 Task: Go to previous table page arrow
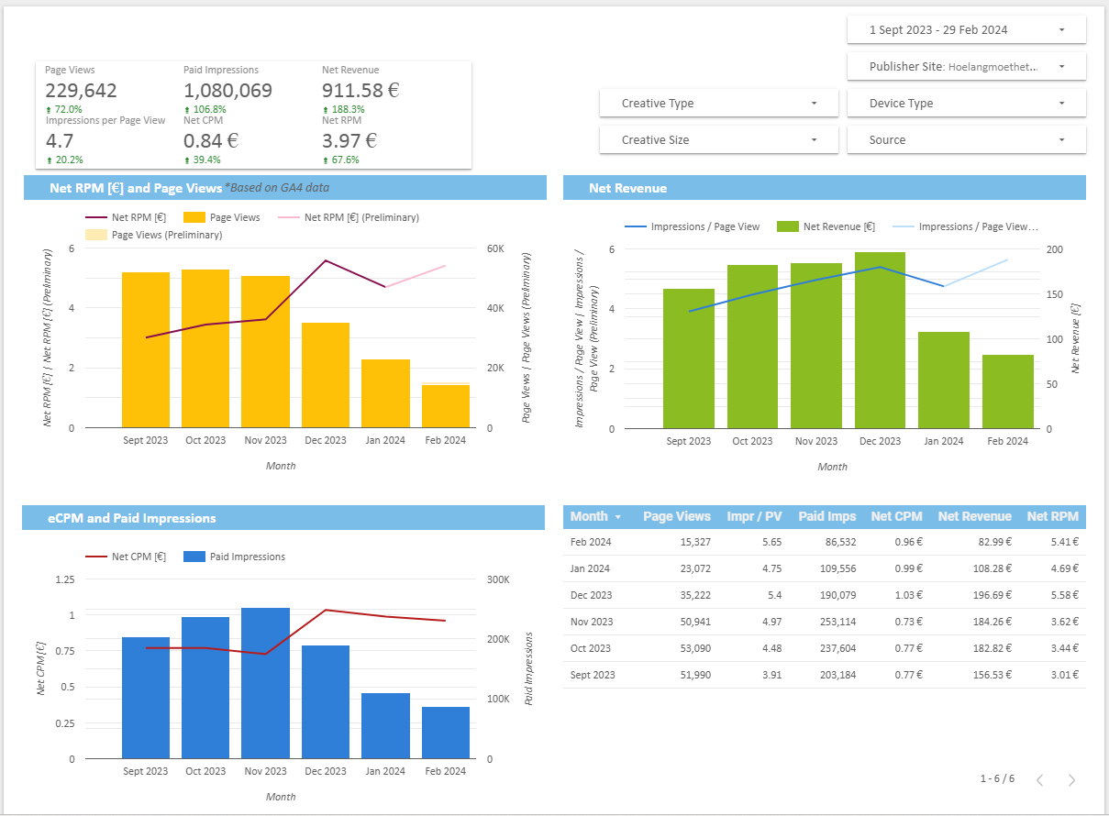tap(1039, 780)
